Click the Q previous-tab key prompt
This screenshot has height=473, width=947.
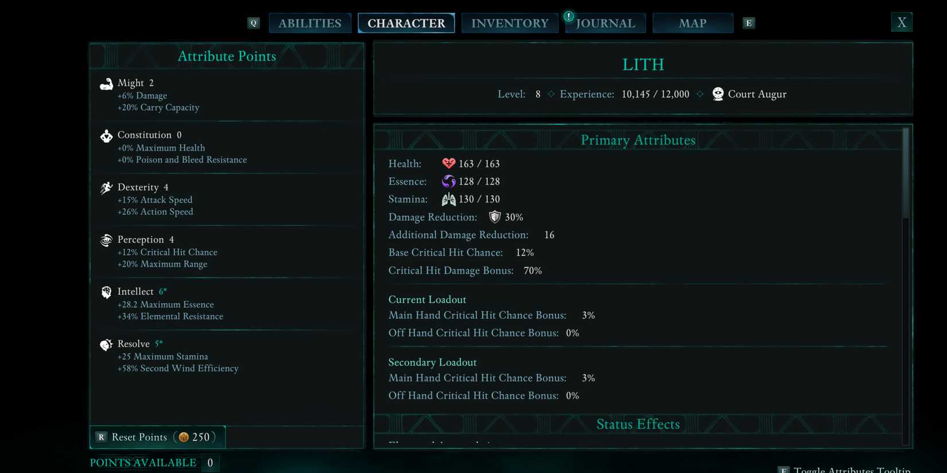click(x=254, y=23)
